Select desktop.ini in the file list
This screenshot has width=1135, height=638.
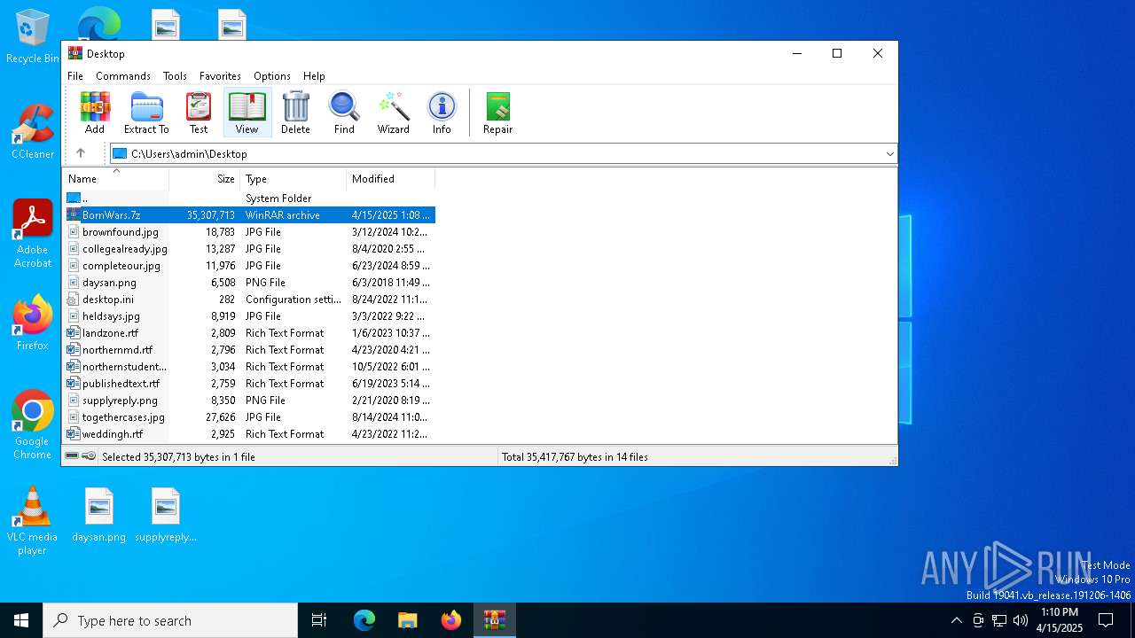click(x=249, y=300)
